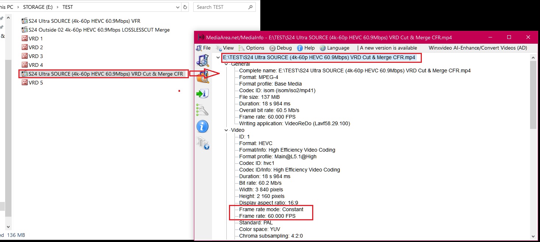Click the TEST breadcrumb segment
The width and height of the screenshot is (540, 242).
click(x=68, y=7)
